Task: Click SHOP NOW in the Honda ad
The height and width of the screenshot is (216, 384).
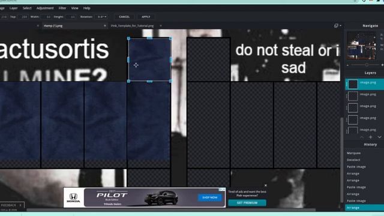Action: [210, 197]
